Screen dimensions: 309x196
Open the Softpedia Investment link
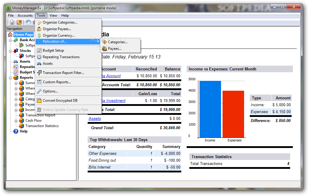coord(113,101)
